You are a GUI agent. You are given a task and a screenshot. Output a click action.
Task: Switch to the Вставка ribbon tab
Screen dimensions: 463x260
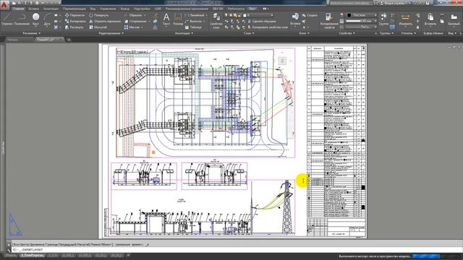pyautogui.click(x=34, y=9)
